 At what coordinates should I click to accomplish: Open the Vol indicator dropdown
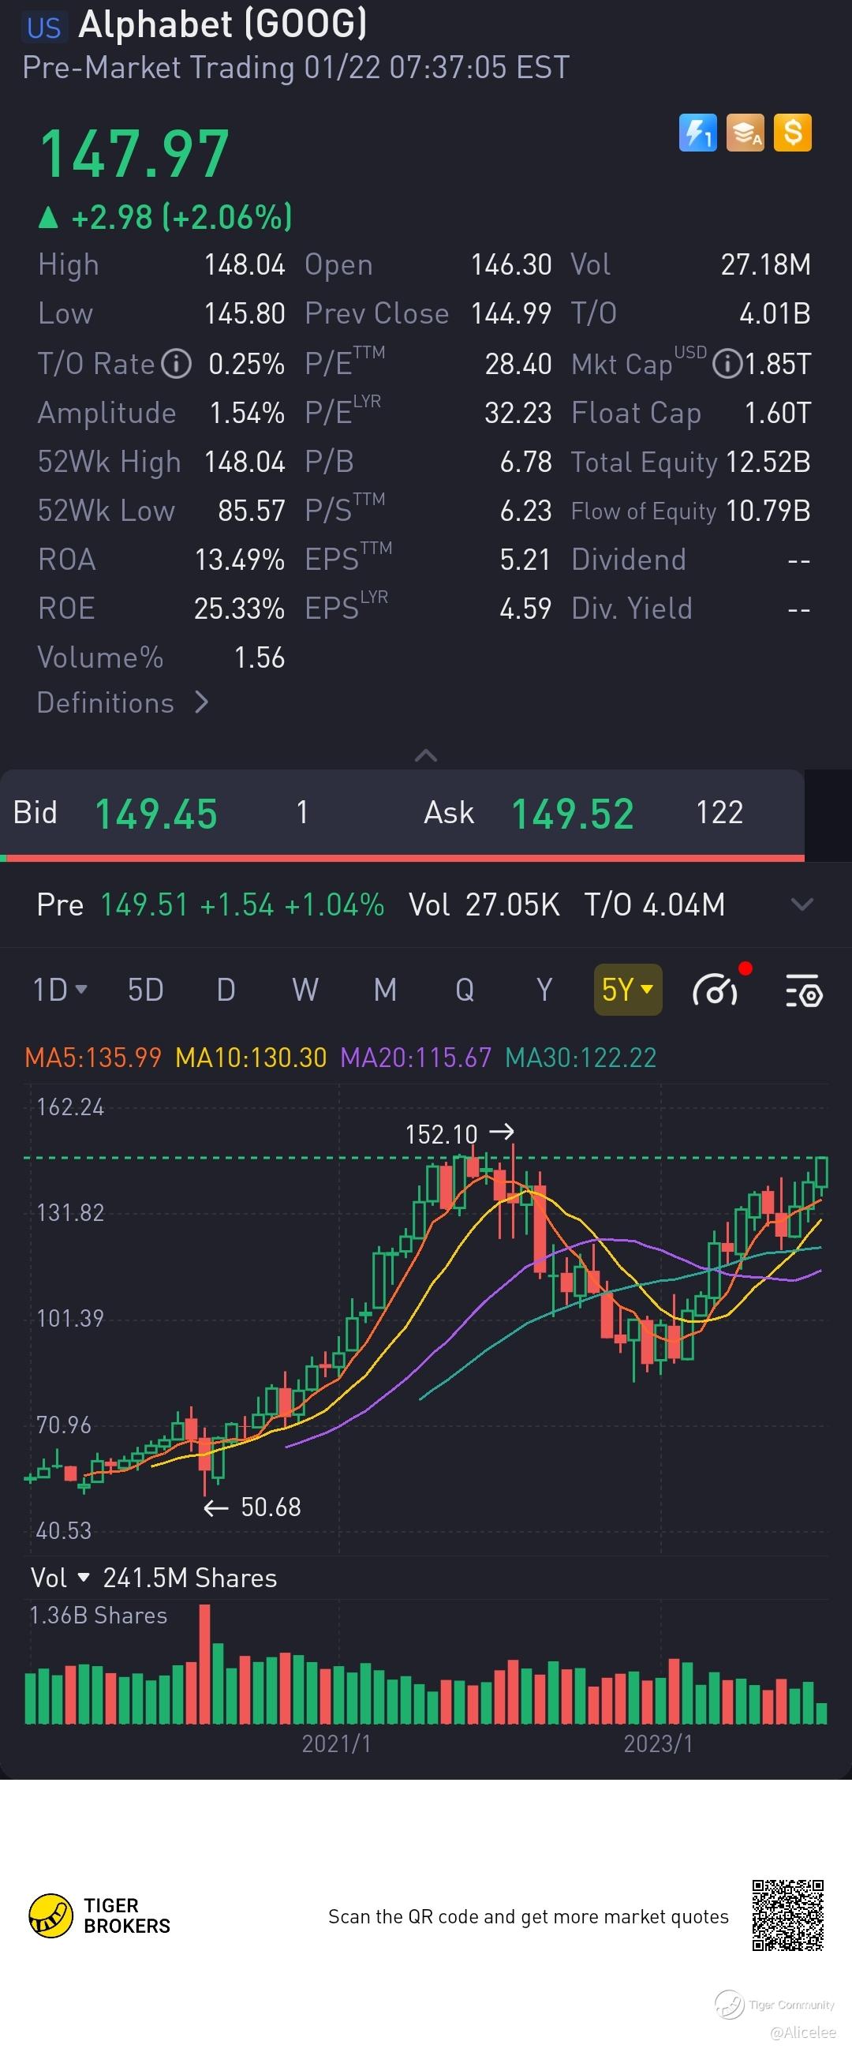pyautogui.click(x=61, y=1577)
